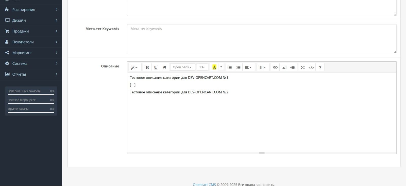Insert ordered numbered list
406x186 pixels.
pyautogui.click(x=238, y=67)
